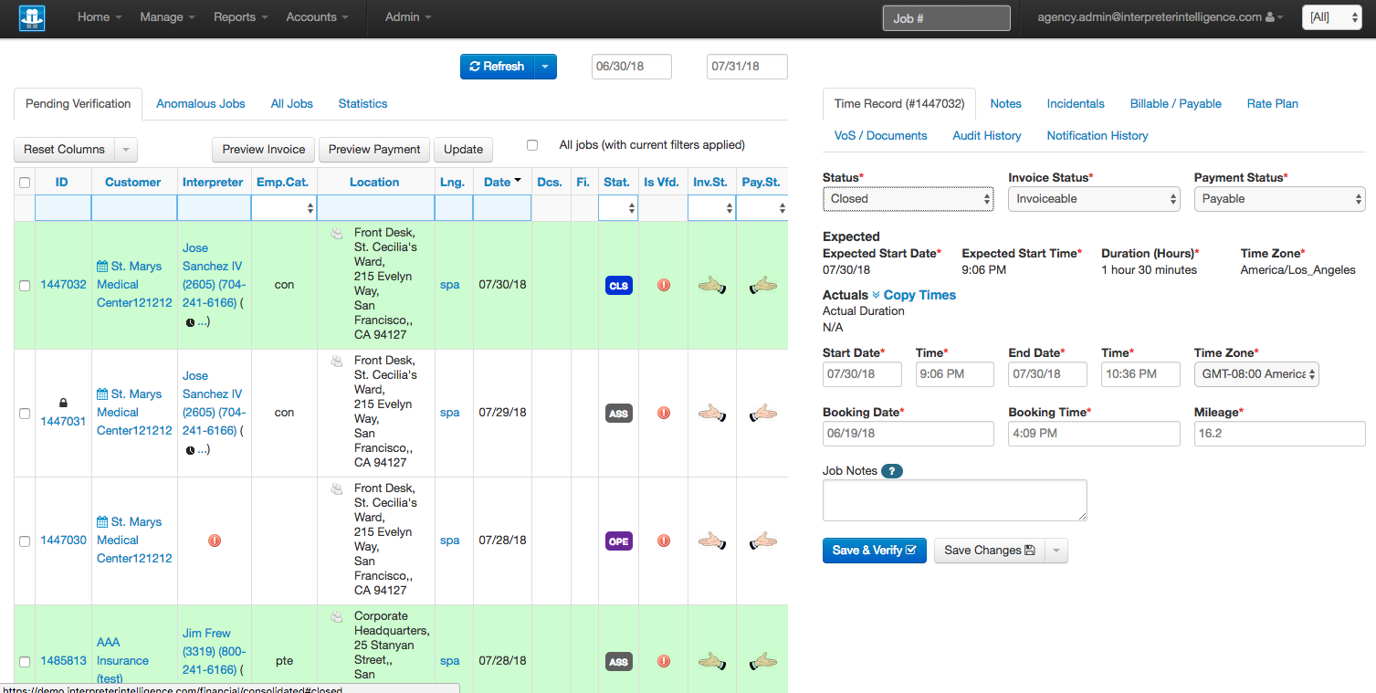Check the row checkbox for job 1447030
1376x693 pixels.
pos(25,541)
